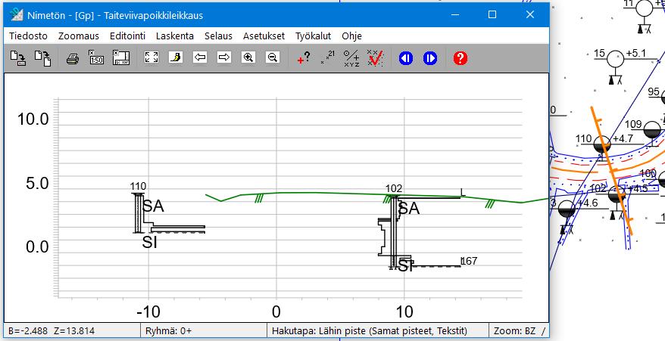Click the yellow redraw pencil icon
The height and width of the screenshot is (341, 665).
click(x=176, y=57)
